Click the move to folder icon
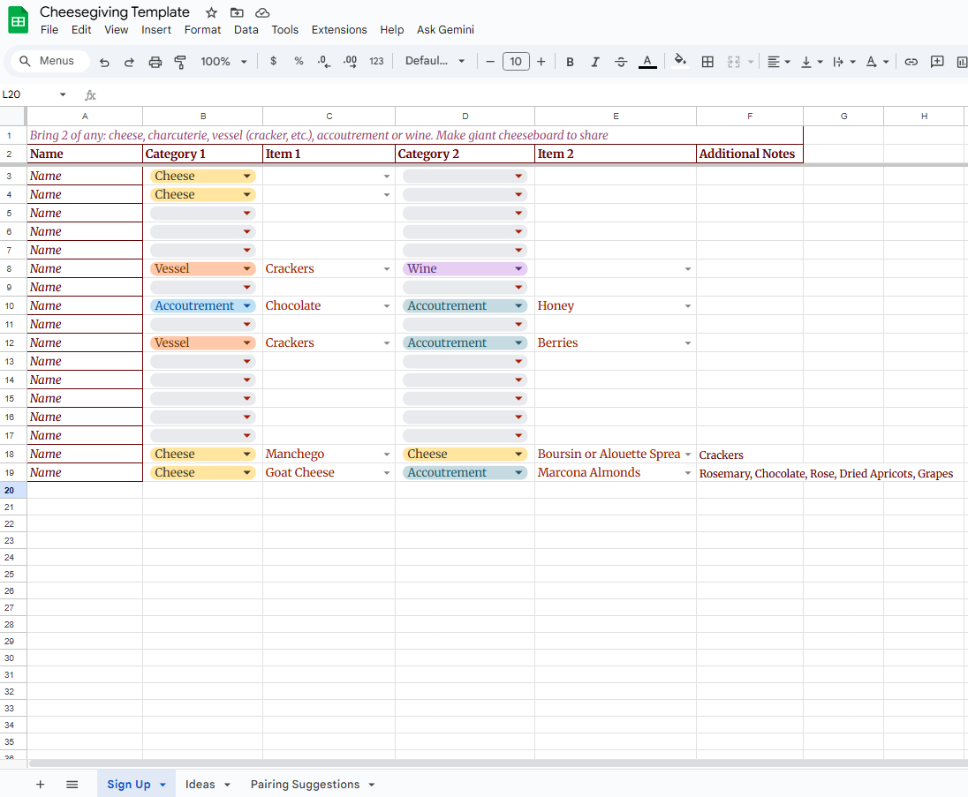Screen dimensions: 968x797 [237, 12]
